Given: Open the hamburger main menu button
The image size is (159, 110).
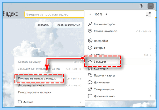Looking at the screenshot, I should click(x=151, y=6).
